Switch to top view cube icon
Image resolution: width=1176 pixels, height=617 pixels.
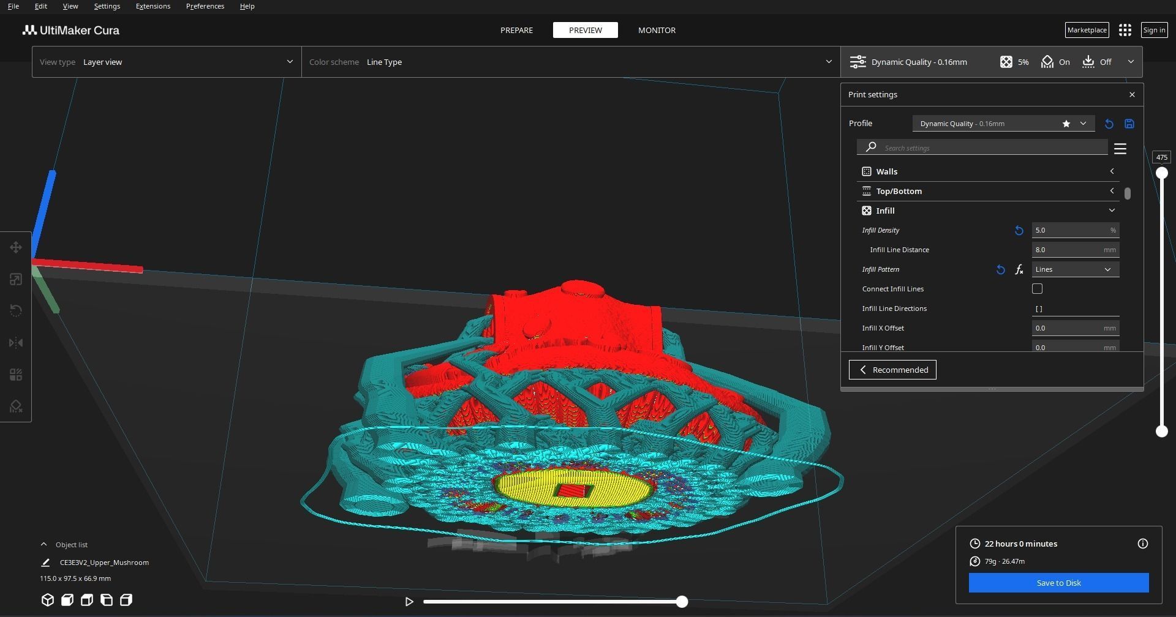87,600
